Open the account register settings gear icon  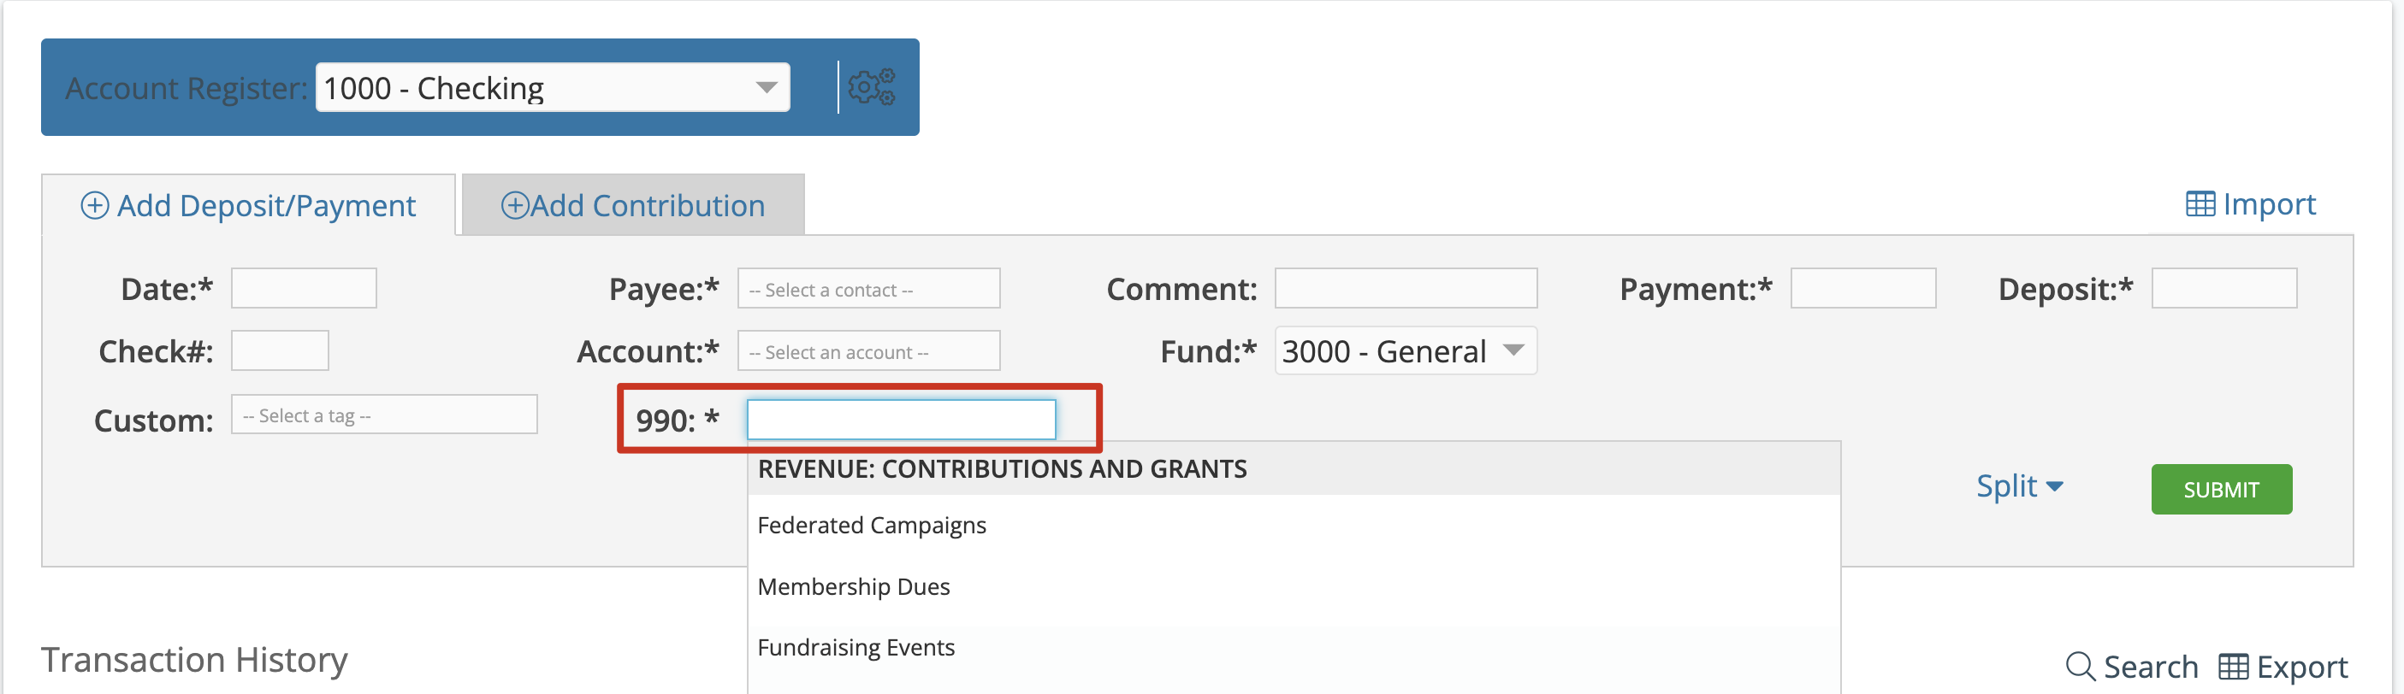pyautogui.click(x=871, y=88)
